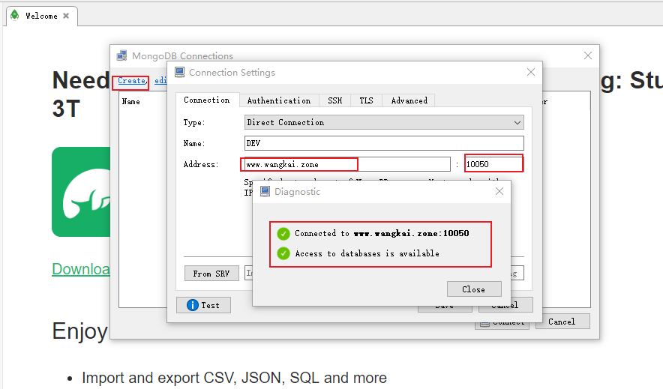Click the Name field containing DEV

[384, 143]
